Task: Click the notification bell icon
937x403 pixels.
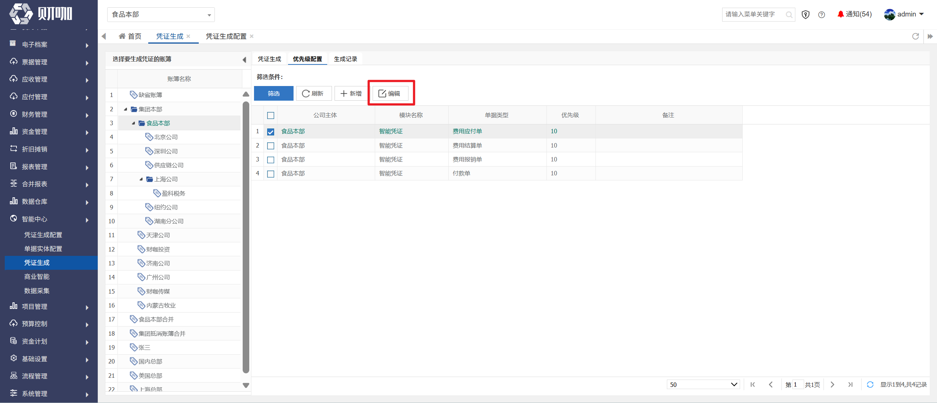Action: click(841, 14)
